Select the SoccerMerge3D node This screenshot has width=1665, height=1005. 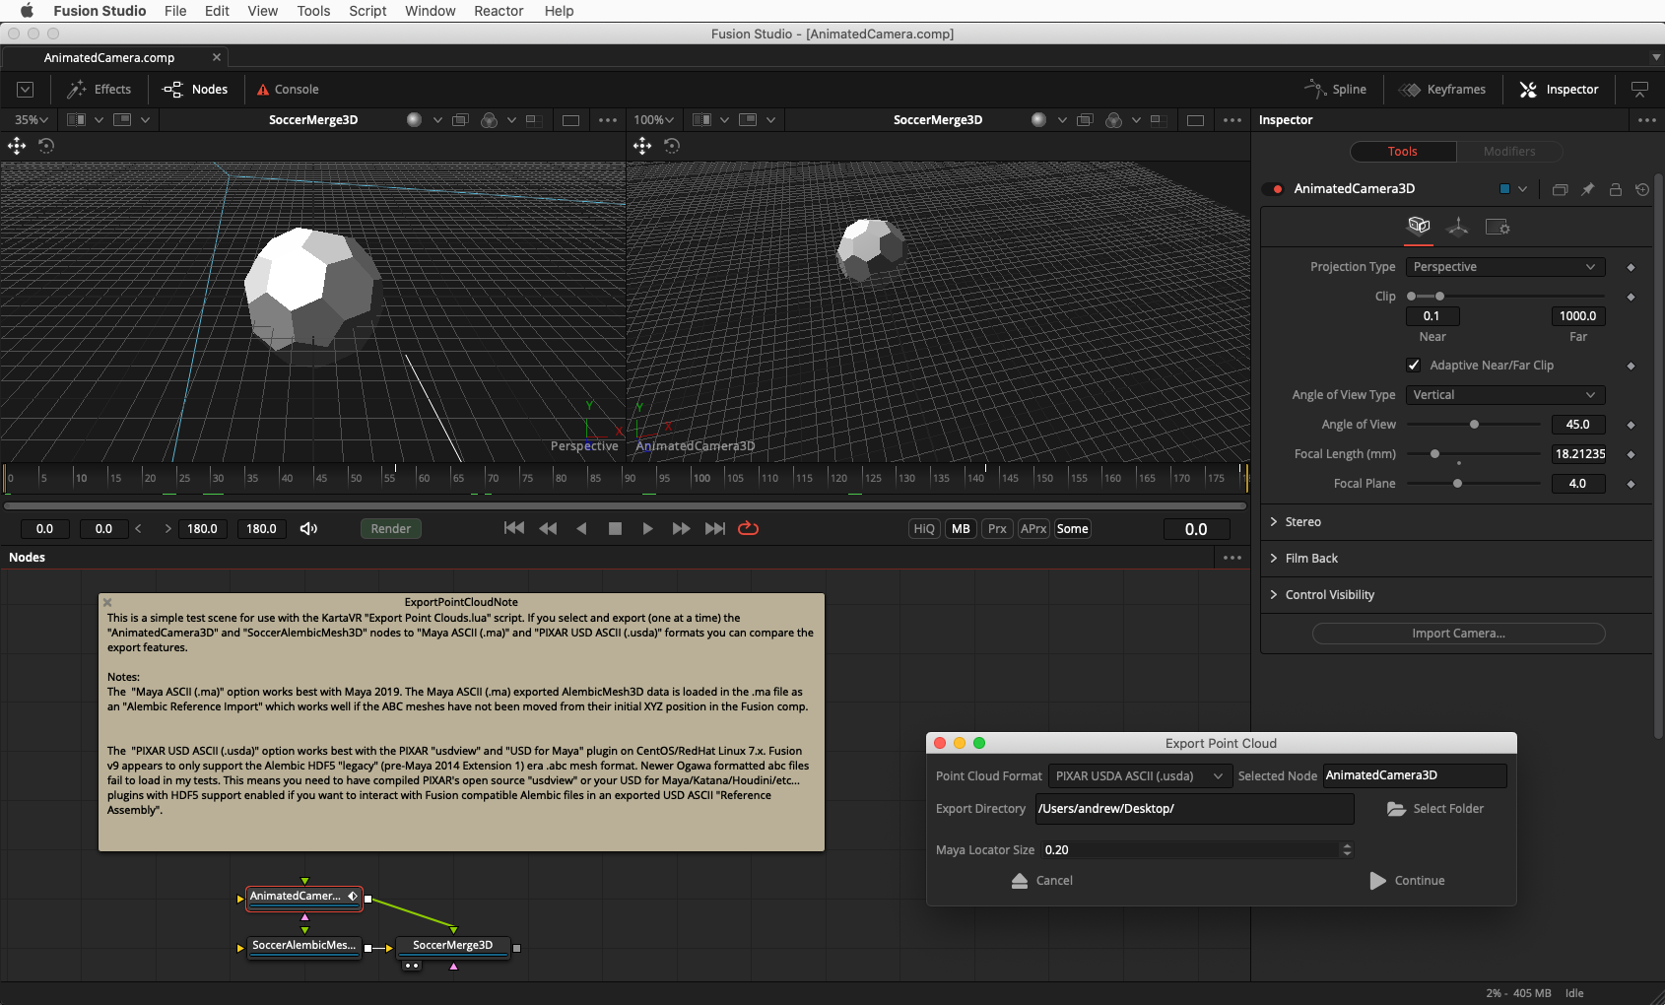453,946
